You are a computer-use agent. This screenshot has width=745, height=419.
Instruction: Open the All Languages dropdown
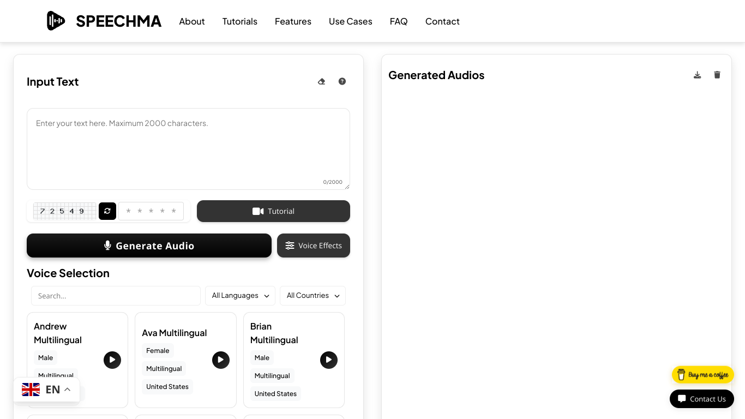240,296
